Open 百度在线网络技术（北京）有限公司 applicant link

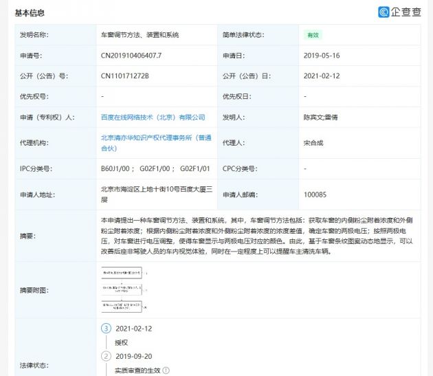(x=153, y=118)
